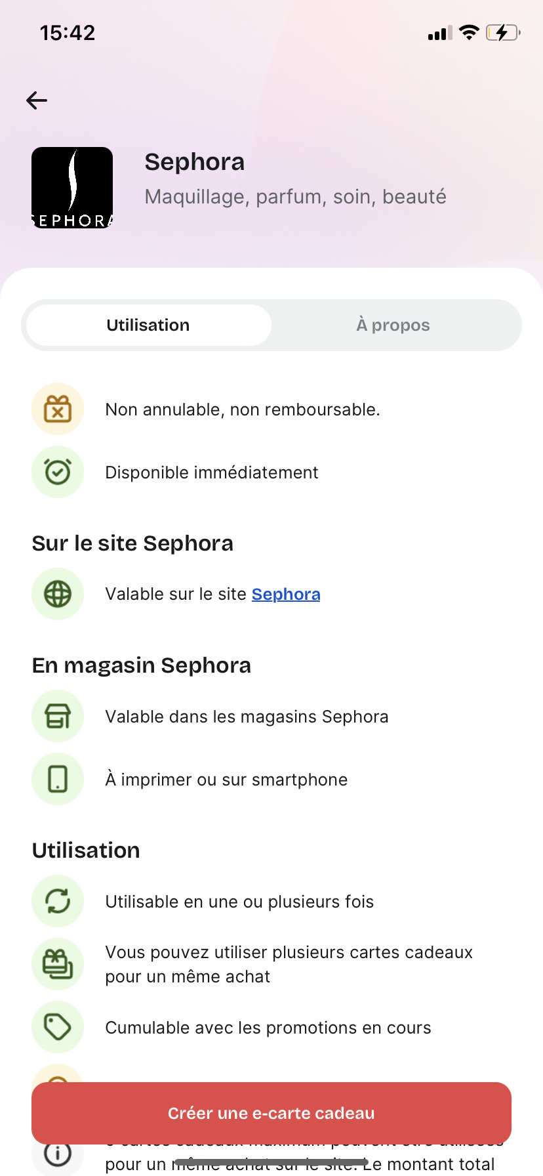The height and width of the screenshot is (1176, 543).
Task: Tap the back arrow icon
Action: point(37,100)
